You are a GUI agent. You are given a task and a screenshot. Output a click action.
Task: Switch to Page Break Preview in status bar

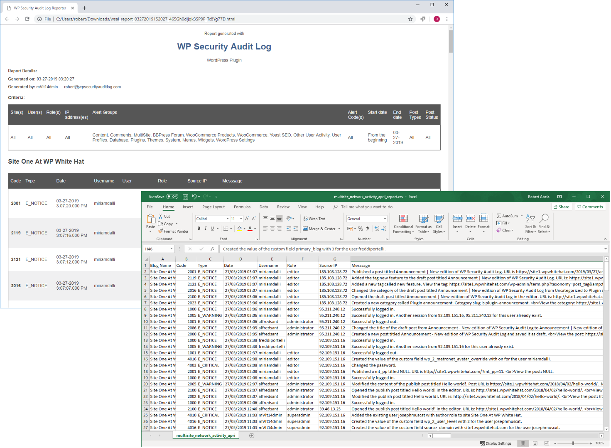[x=547, y=443]
